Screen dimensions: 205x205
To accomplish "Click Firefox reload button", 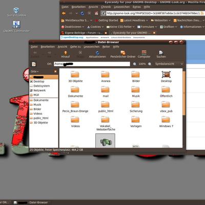I will (x=83, y=13).
